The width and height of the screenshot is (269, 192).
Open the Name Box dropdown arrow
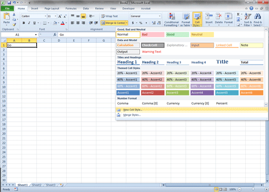pos(36,35)
